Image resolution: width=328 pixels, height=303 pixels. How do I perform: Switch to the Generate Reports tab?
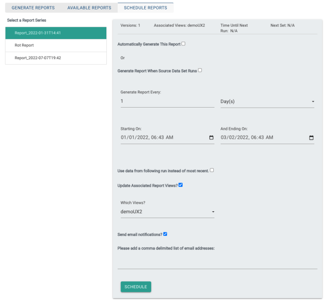point(33,8)
